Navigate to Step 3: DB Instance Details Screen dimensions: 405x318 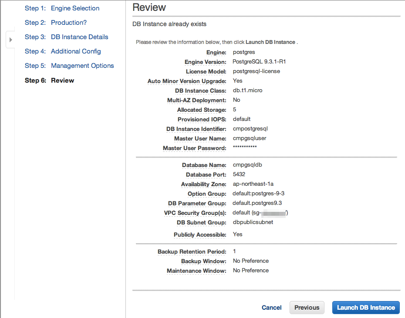79,37
